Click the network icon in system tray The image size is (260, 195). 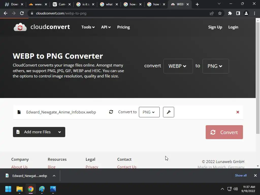[230, 189]
